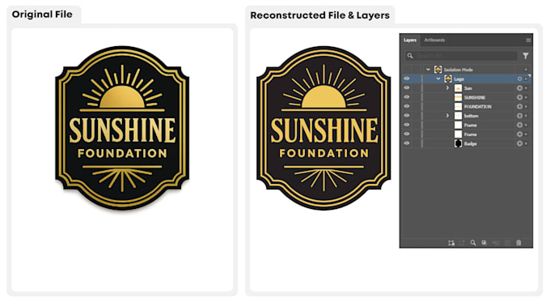Screen dimensions: 550x302
Task: Click the target circle of Badge layer
Action: coord(519,143)
